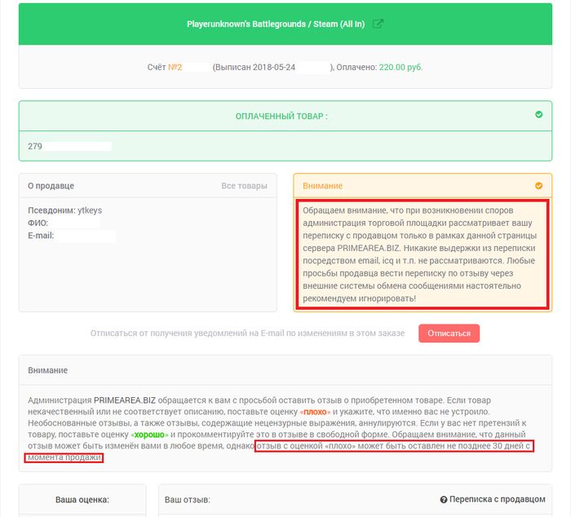Click the ОПЛАЧЕННЫЙ ТОВАР header text
This screenshot has width=571, height=517.
click(x=281, y=116)
